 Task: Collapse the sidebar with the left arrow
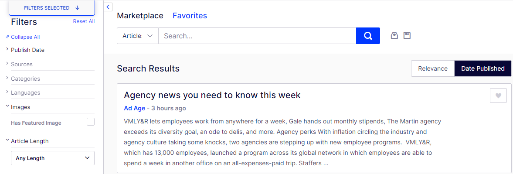108,7
